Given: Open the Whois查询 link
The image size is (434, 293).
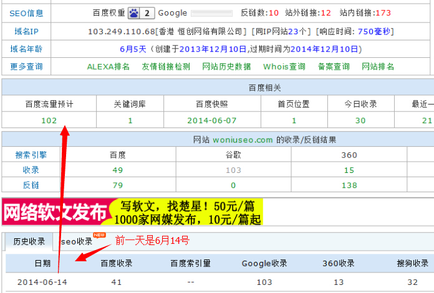Looking at the screenshot, I should (x=284, y=67).
